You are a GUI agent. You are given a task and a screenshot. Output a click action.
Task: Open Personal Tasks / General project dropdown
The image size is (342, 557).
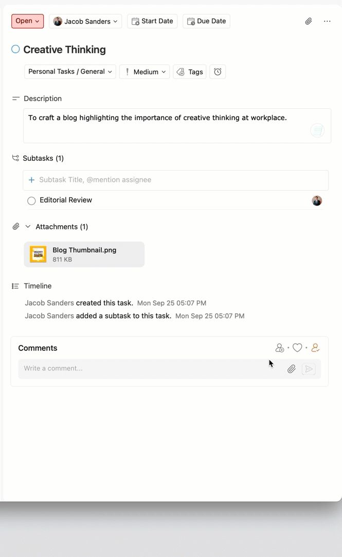click(x=70, y=72)
